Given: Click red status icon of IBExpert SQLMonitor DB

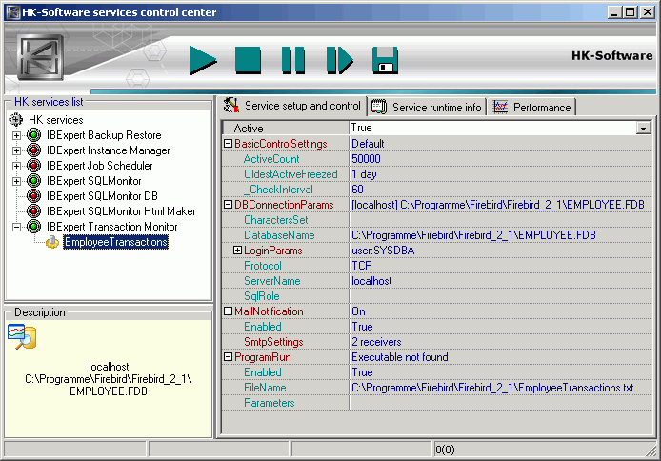Looking at the screenshot, I should pyautogui.click(x=33, y=195).
